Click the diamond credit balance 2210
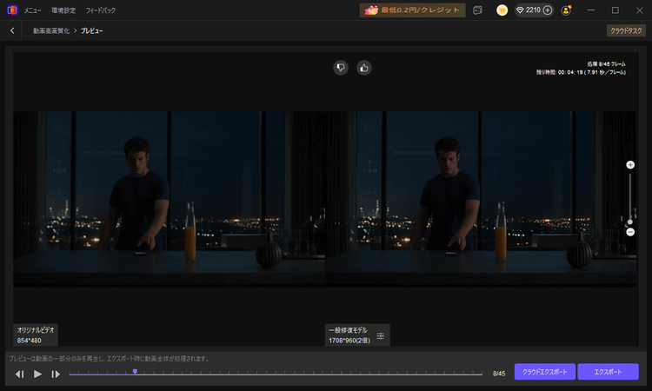Screen dimensions: 652x391 point(529,10)
